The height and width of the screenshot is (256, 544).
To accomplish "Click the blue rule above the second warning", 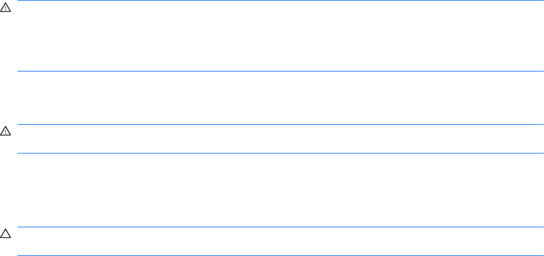I will pyautogui.click(x=280, y=124).
